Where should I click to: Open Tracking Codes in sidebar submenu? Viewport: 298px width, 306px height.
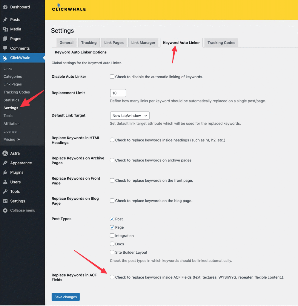(17, 92)
